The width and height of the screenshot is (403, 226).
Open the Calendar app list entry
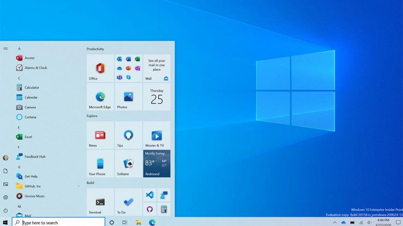point(48,97)
